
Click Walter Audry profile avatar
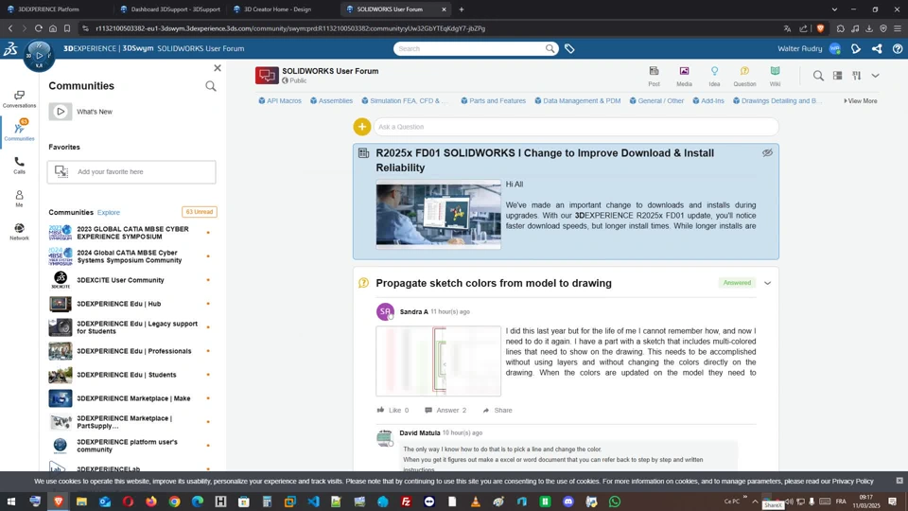click(834, 48)
